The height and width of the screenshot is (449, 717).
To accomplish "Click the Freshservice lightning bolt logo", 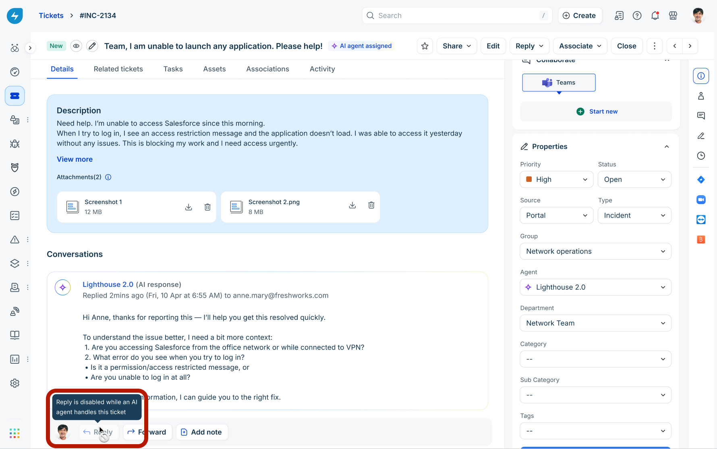I will point(15,16).
